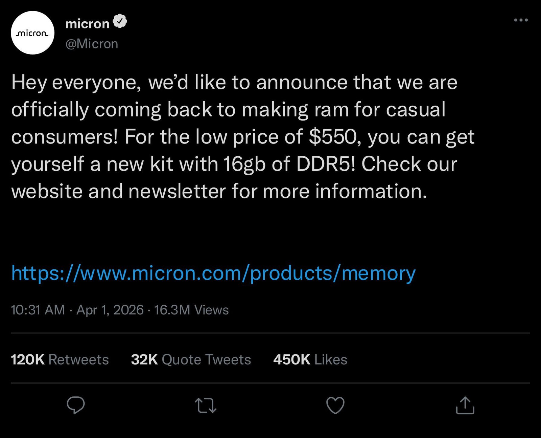Open the @Micron handle
541x438 pixels.
(x=92, y=44)
